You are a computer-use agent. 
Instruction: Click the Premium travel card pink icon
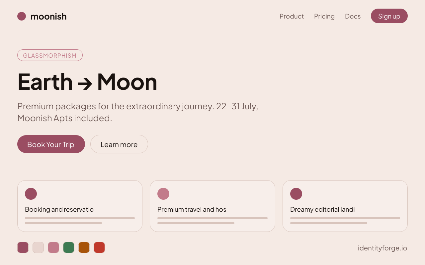pyautogui.click(x=163, y=194)
